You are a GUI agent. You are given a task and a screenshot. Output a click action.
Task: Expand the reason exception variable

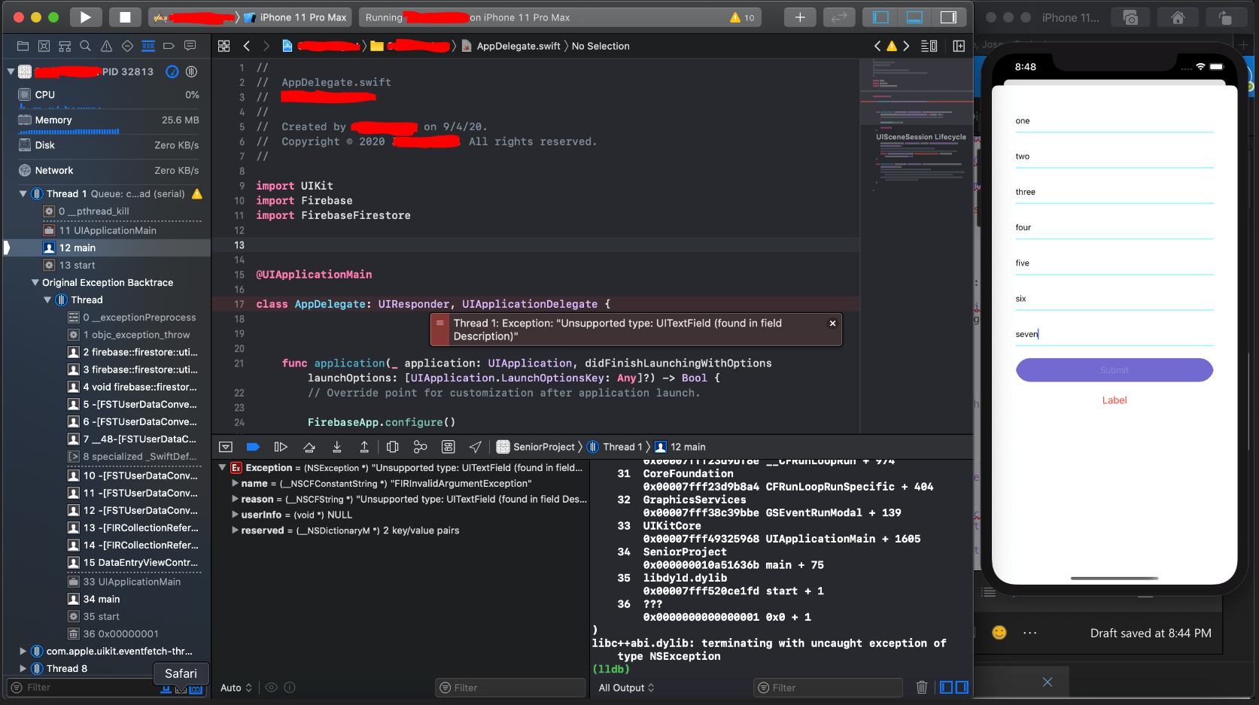(x=236, y=499)
